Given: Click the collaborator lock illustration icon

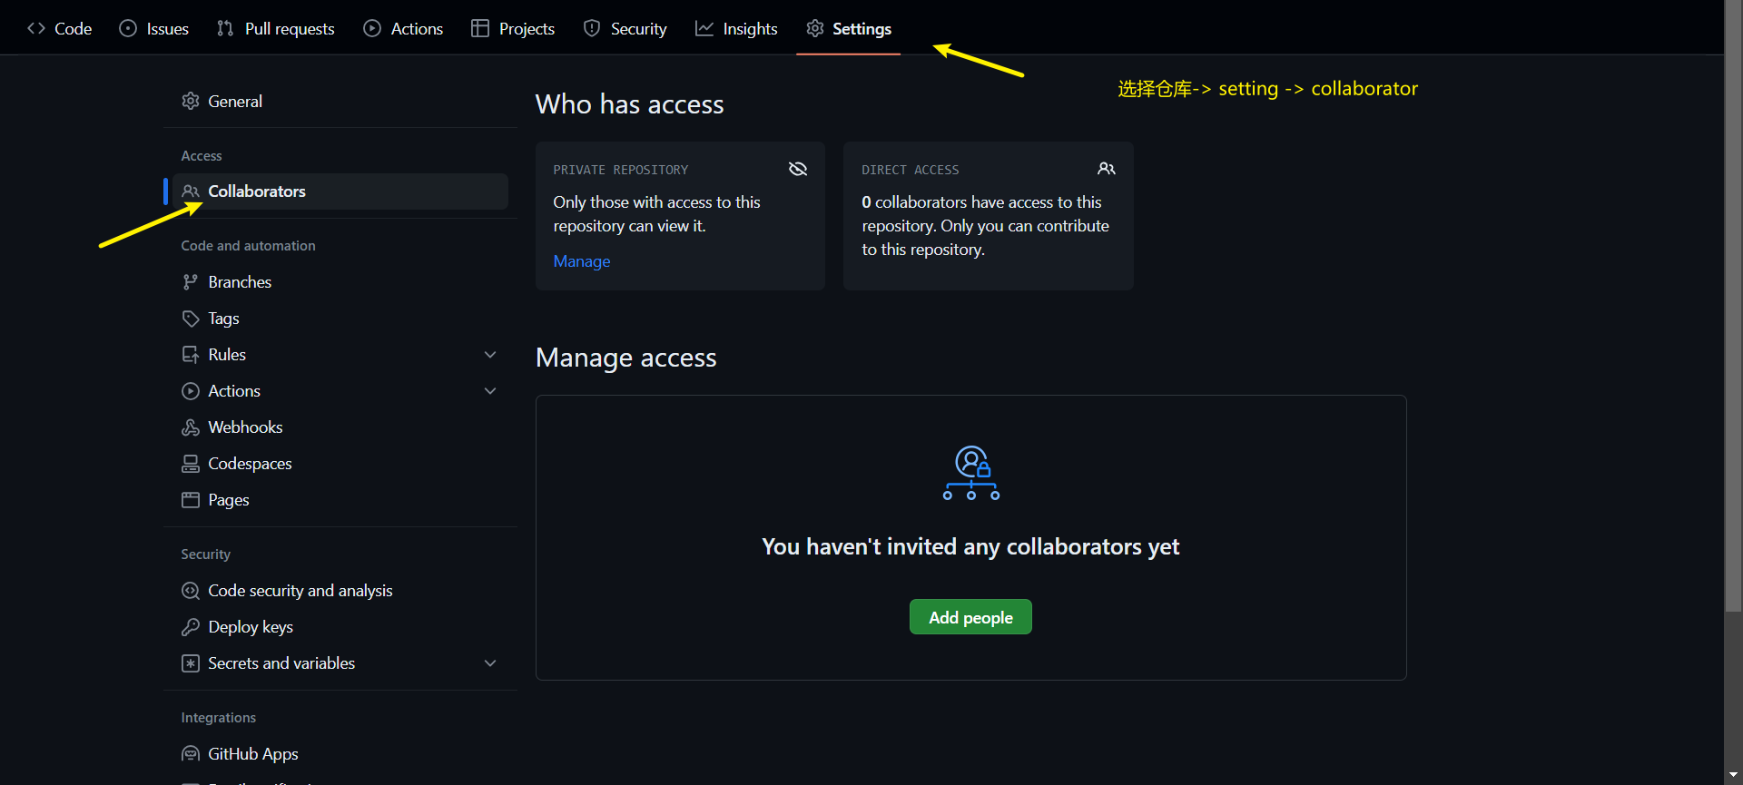Looking at the screenshot, I should tap(971, 473).
